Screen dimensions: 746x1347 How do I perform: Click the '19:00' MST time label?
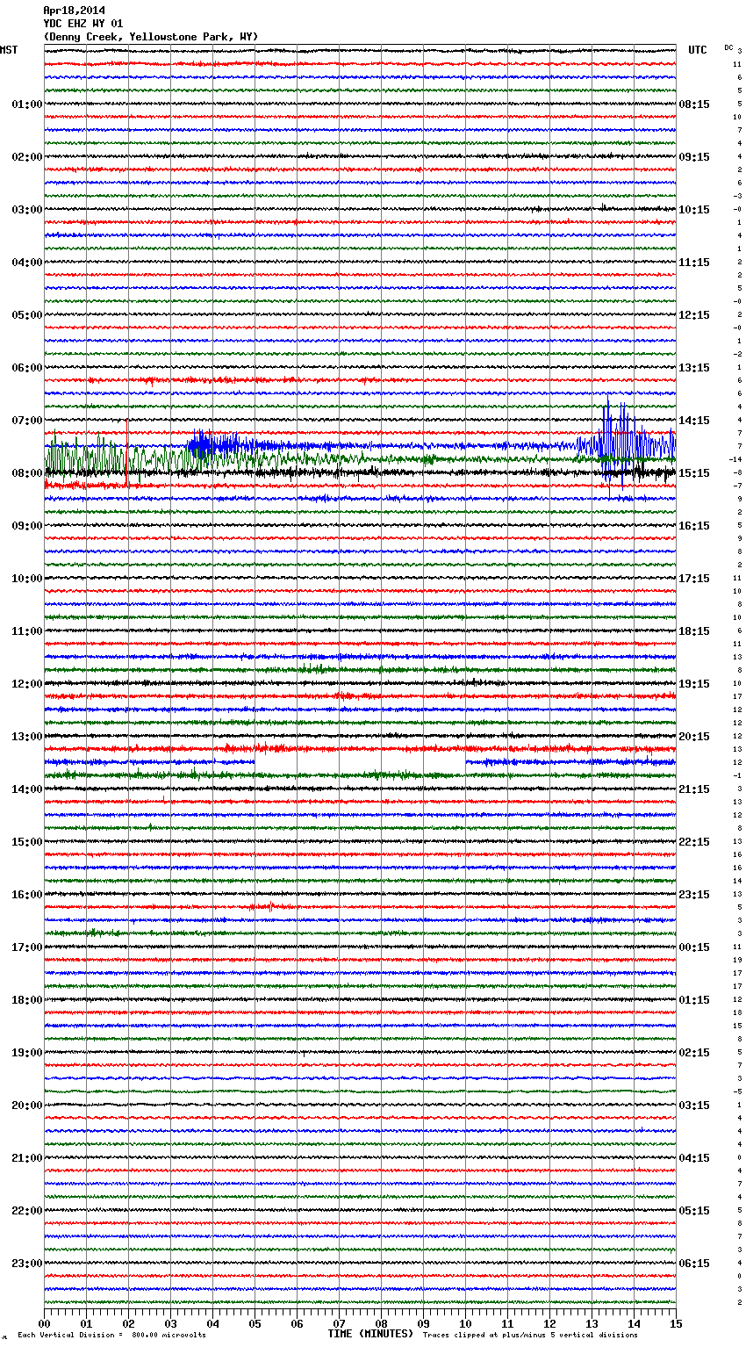click(26, 1053)
